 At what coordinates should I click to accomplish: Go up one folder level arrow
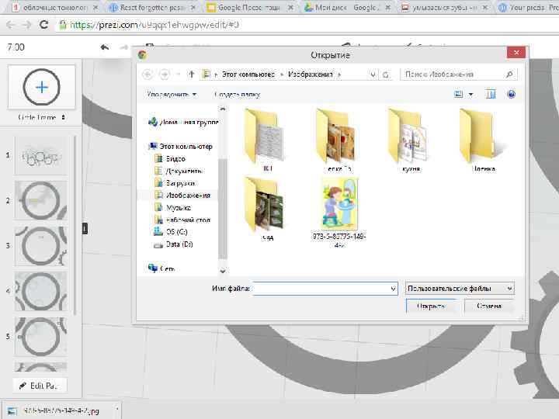coord(192,74)
